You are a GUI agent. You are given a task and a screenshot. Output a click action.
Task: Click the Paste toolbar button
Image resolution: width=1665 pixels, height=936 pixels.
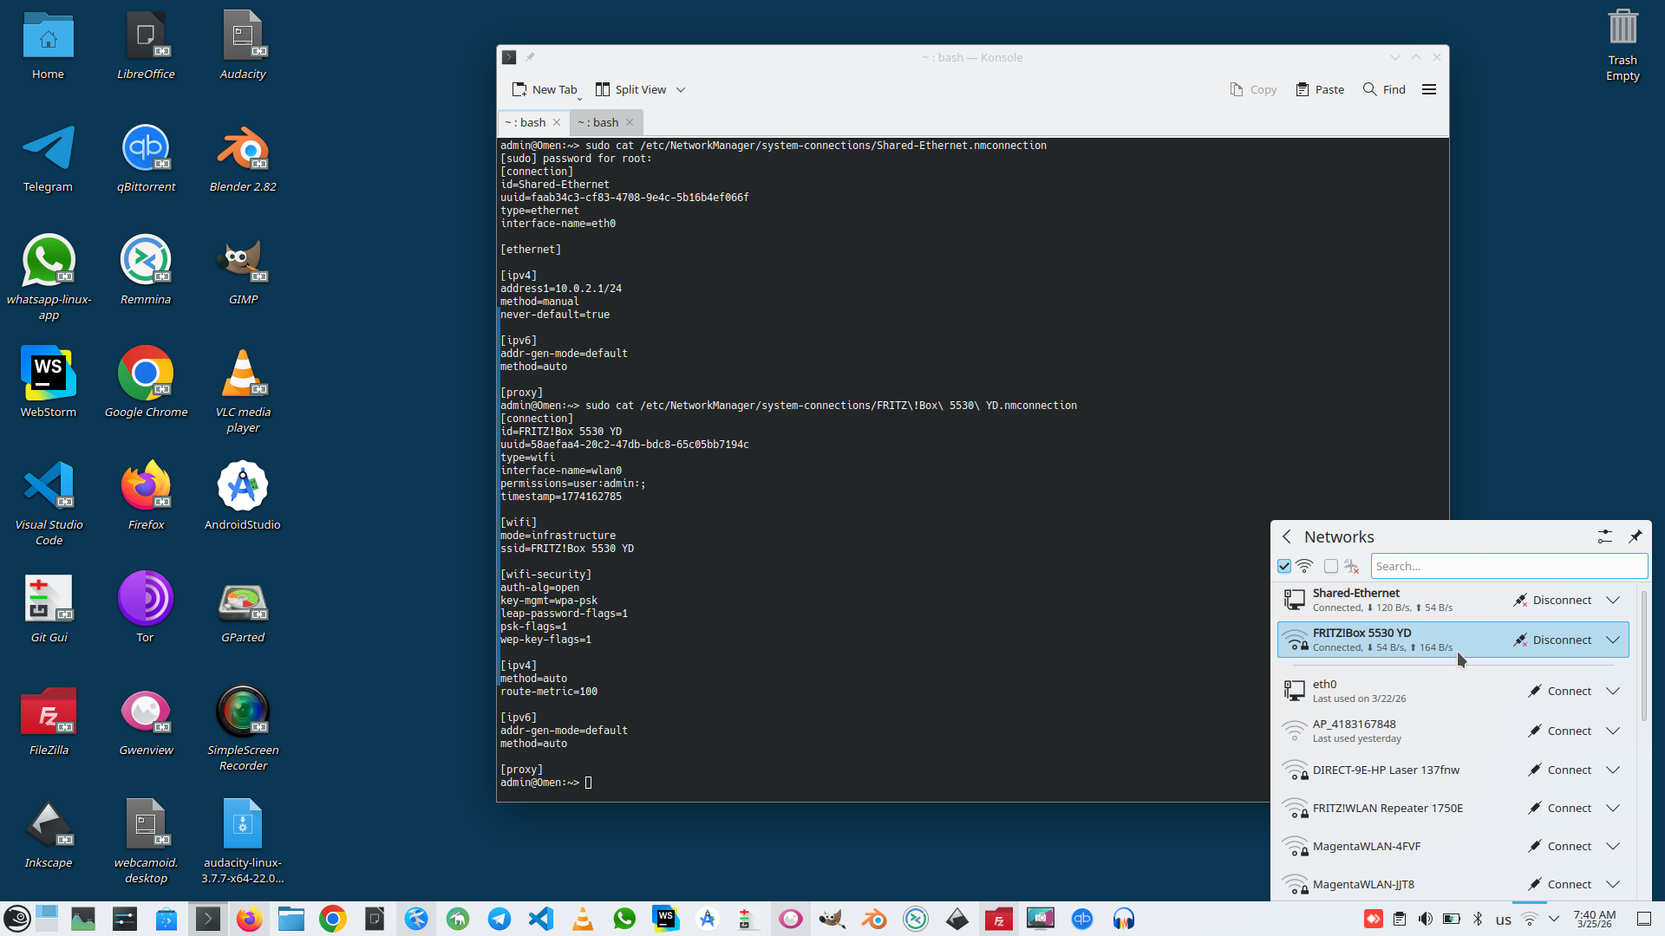tap(1320, 89)
